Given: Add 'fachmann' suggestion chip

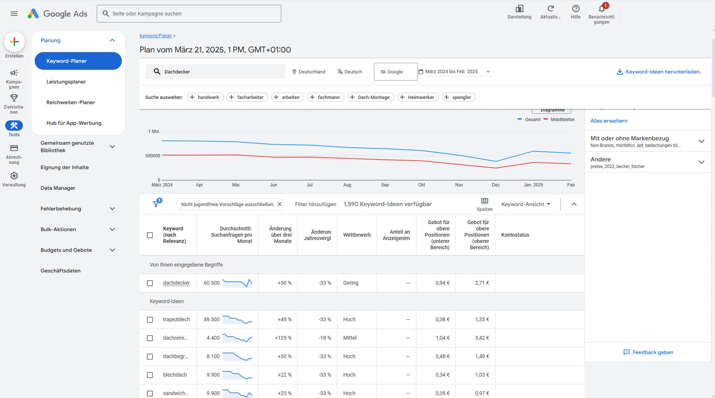Looking at the screenshot, I should (x=326, y=97).
